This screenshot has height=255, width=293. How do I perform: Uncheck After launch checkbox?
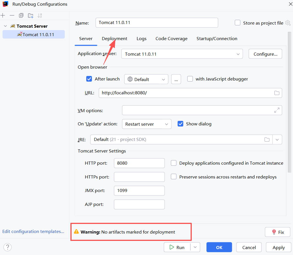click(x=89, y=79)
